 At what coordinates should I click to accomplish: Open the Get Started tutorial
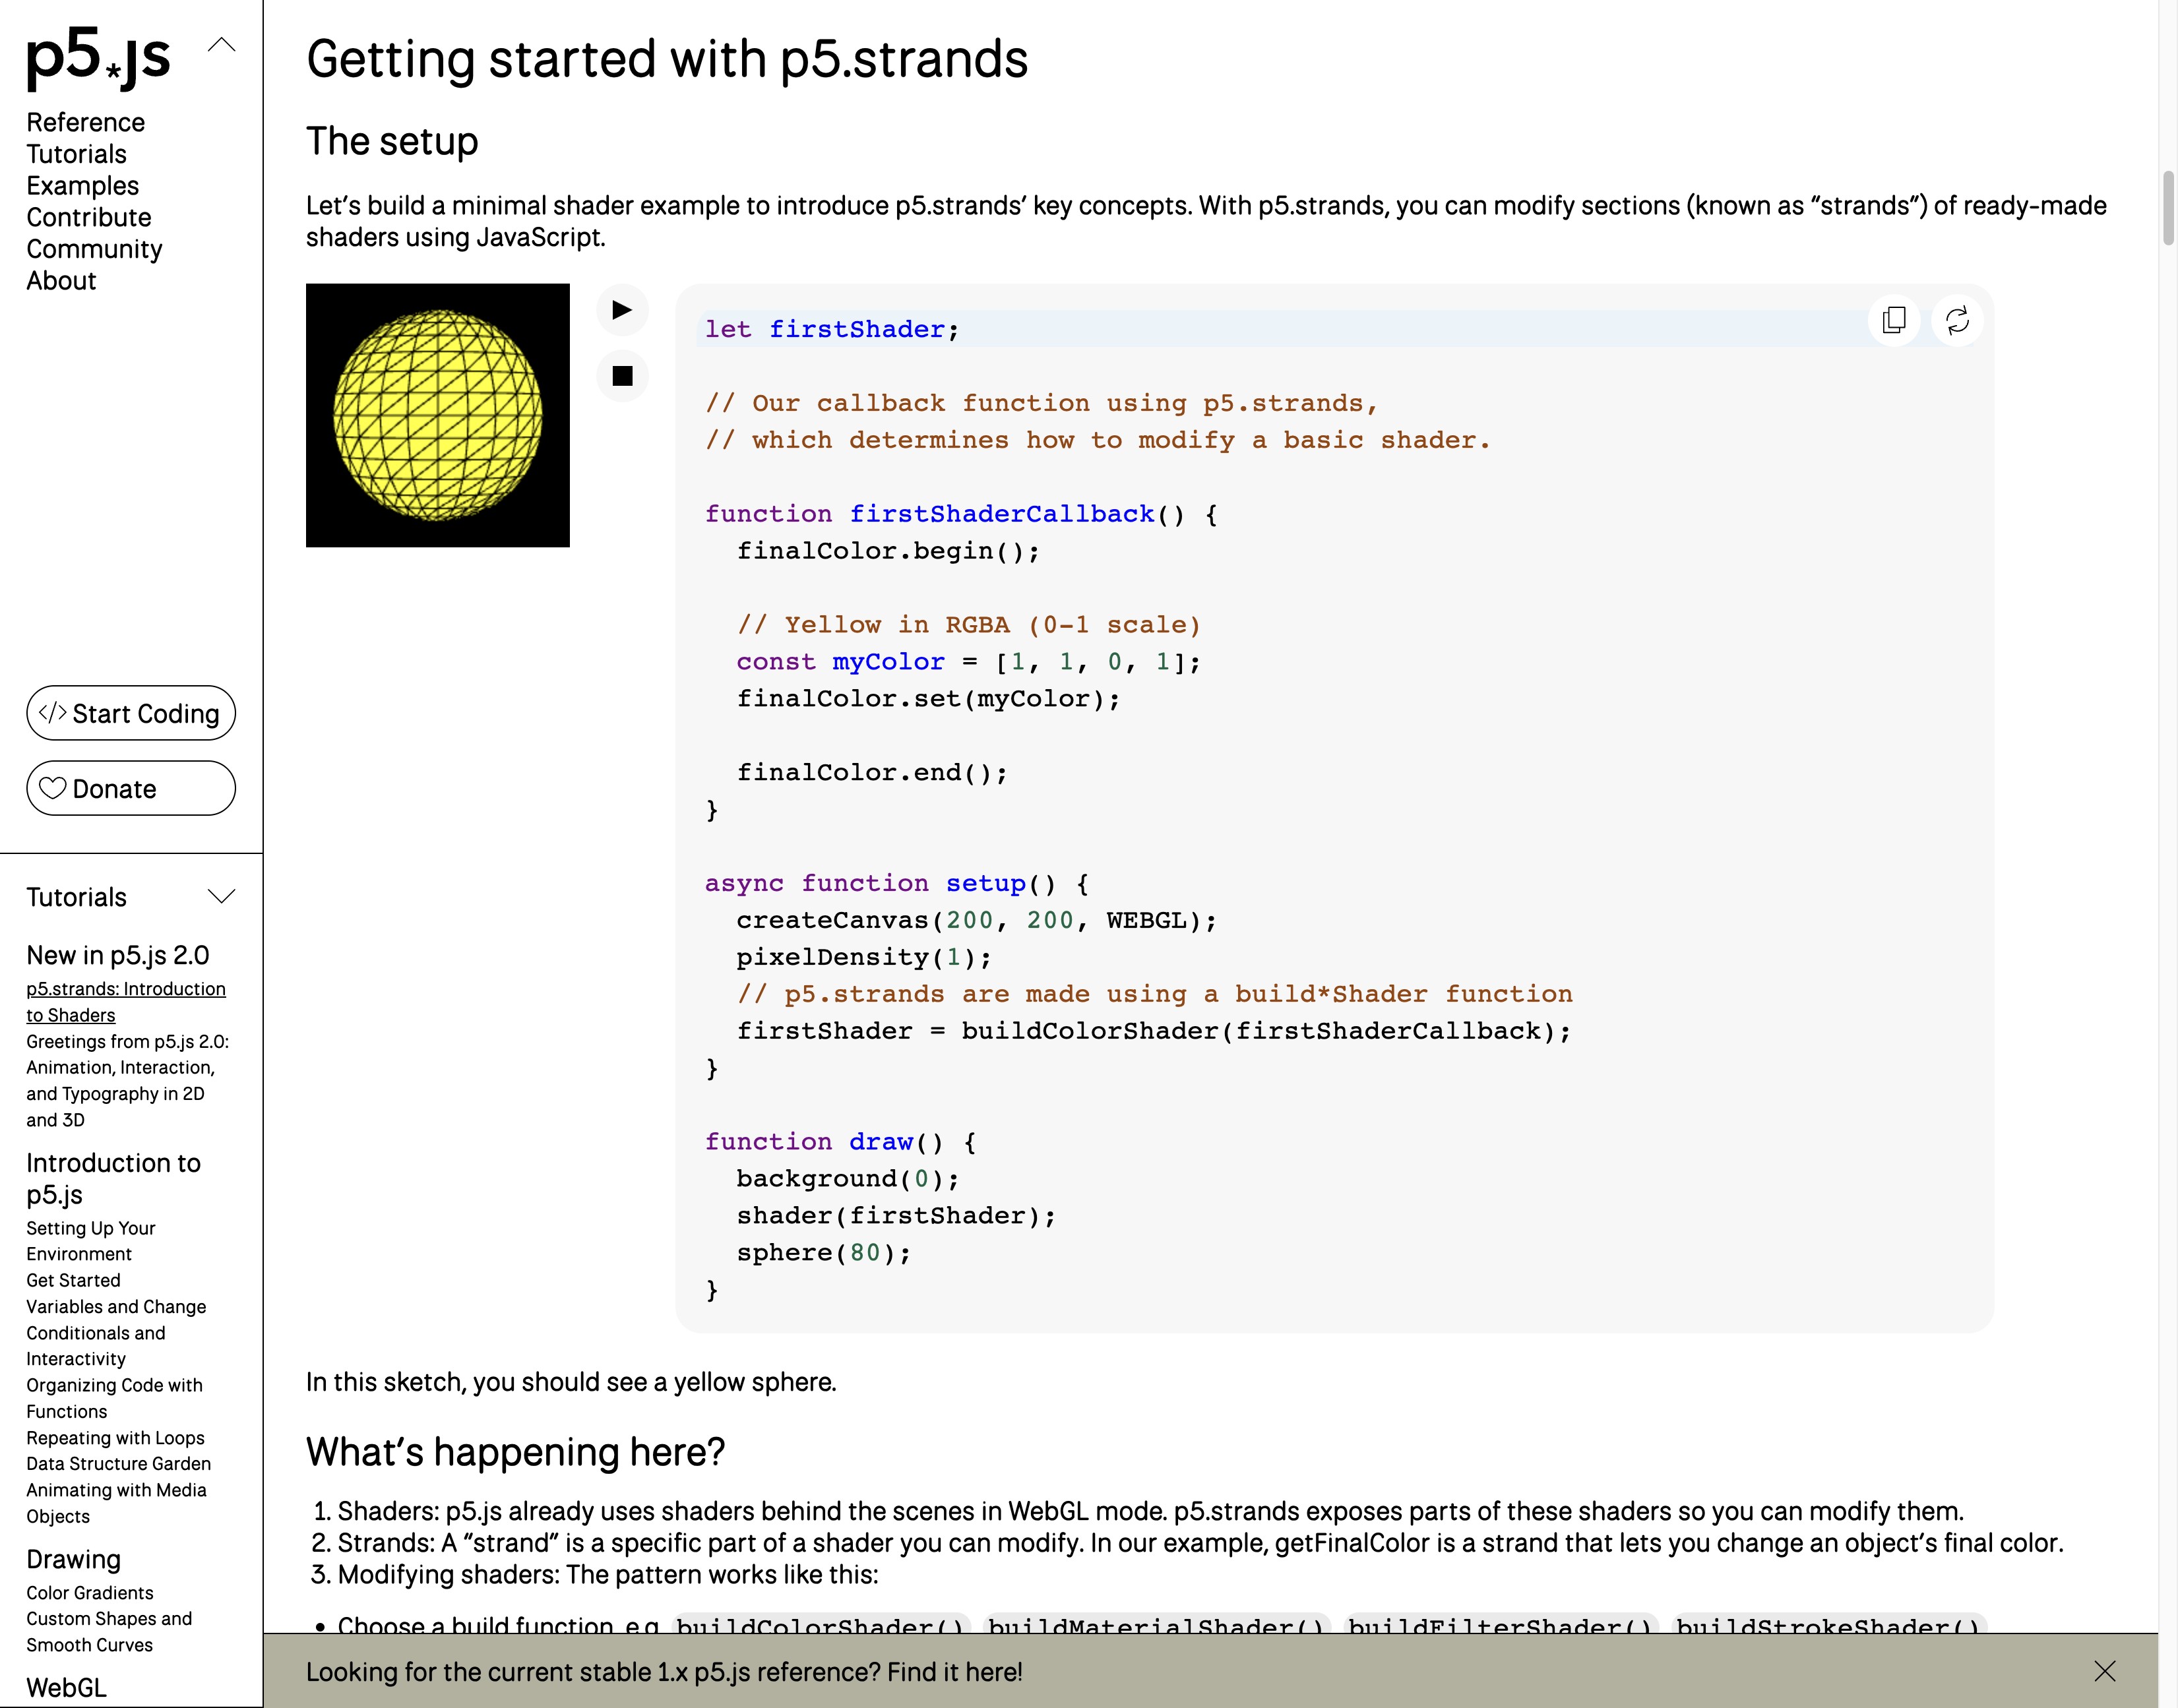click(73, 1280)
